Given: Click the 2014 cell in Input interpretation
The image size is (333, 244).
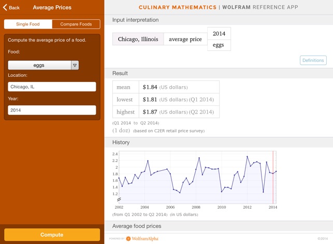Looking at the screenshot, I should [219, 33].
